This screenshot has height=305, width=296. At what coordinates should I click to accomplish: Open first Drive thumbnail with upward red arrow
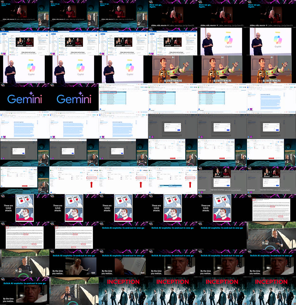(x=74, y=180)
